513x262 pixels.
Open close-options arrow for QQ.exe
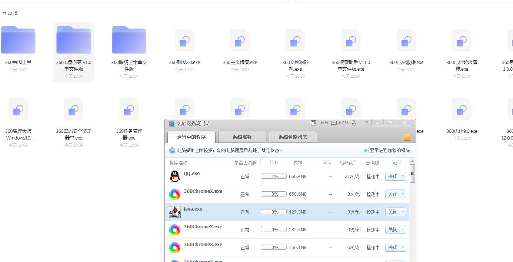coord(403,177)
